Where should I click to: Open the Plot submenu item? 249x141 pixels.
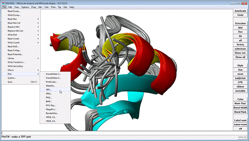(x=21, y=74)
